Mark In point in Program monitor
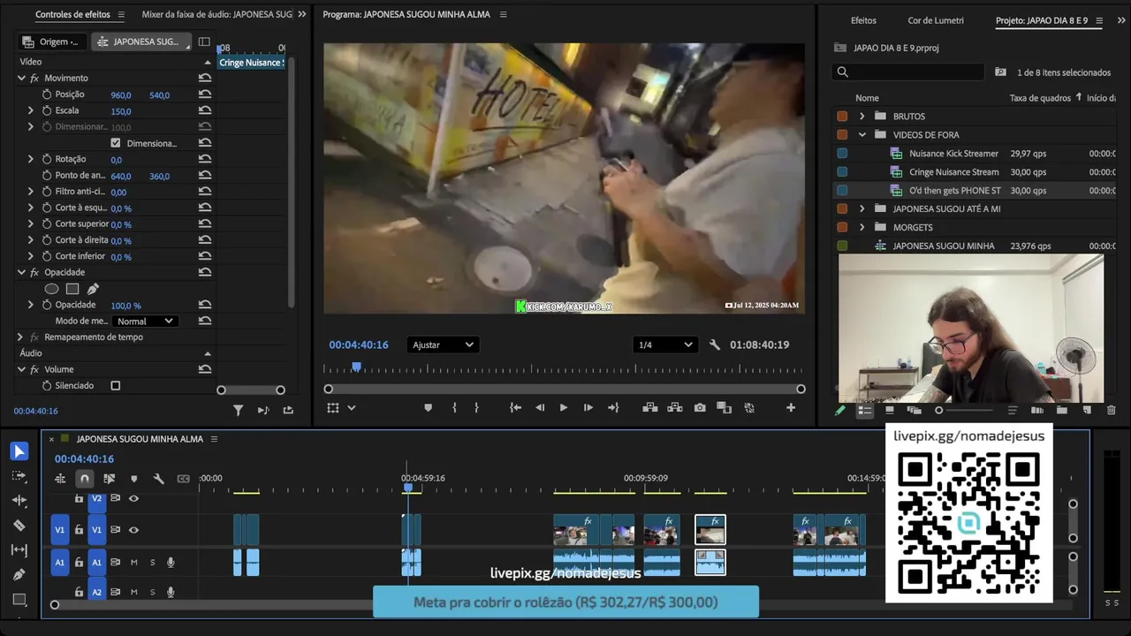 click(x=454, y=408)
